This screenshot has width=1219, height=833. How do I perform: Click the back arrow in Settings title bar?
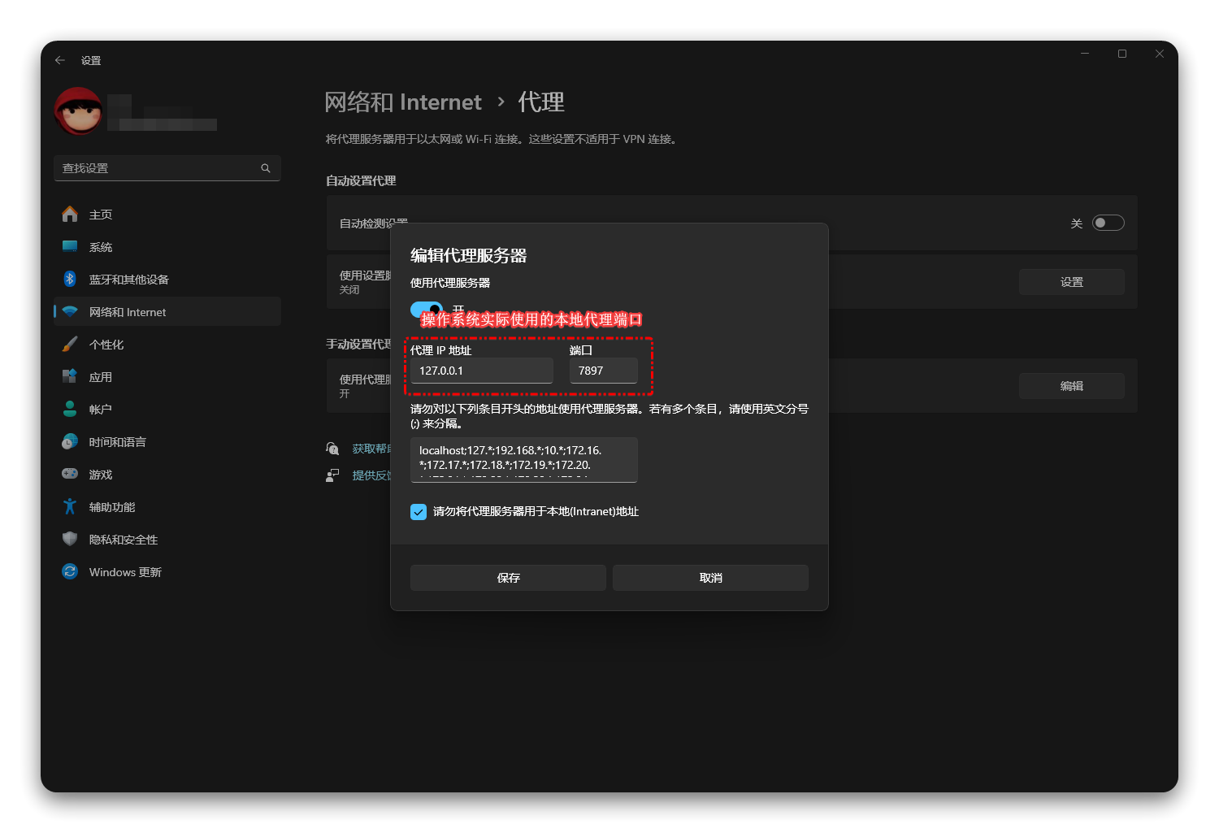tap(60, 60)
